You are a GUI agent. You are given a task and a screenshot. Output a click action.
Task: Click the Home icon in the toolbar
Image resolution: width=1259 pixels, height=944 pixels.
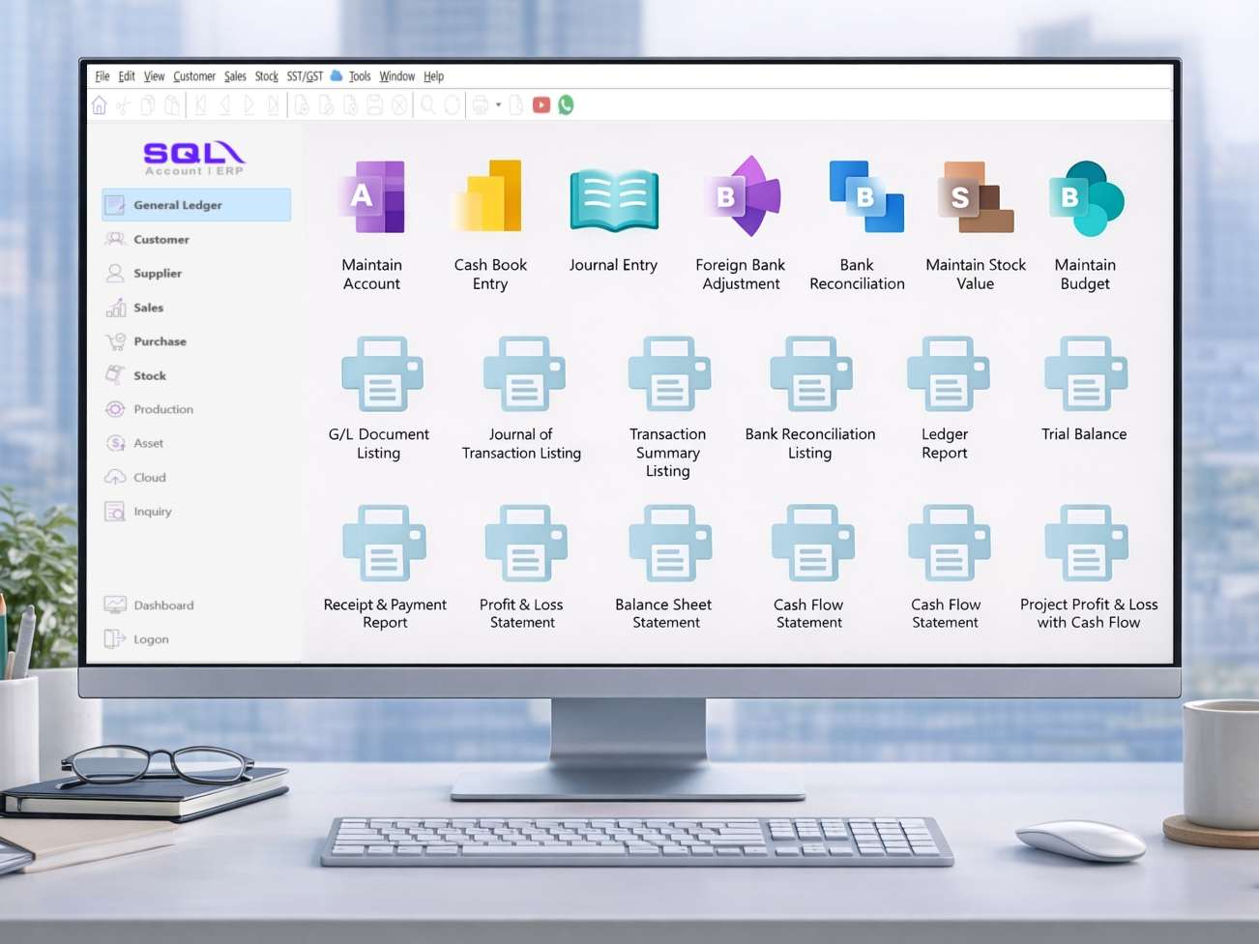pyautogui.click(x=100, y=104)
